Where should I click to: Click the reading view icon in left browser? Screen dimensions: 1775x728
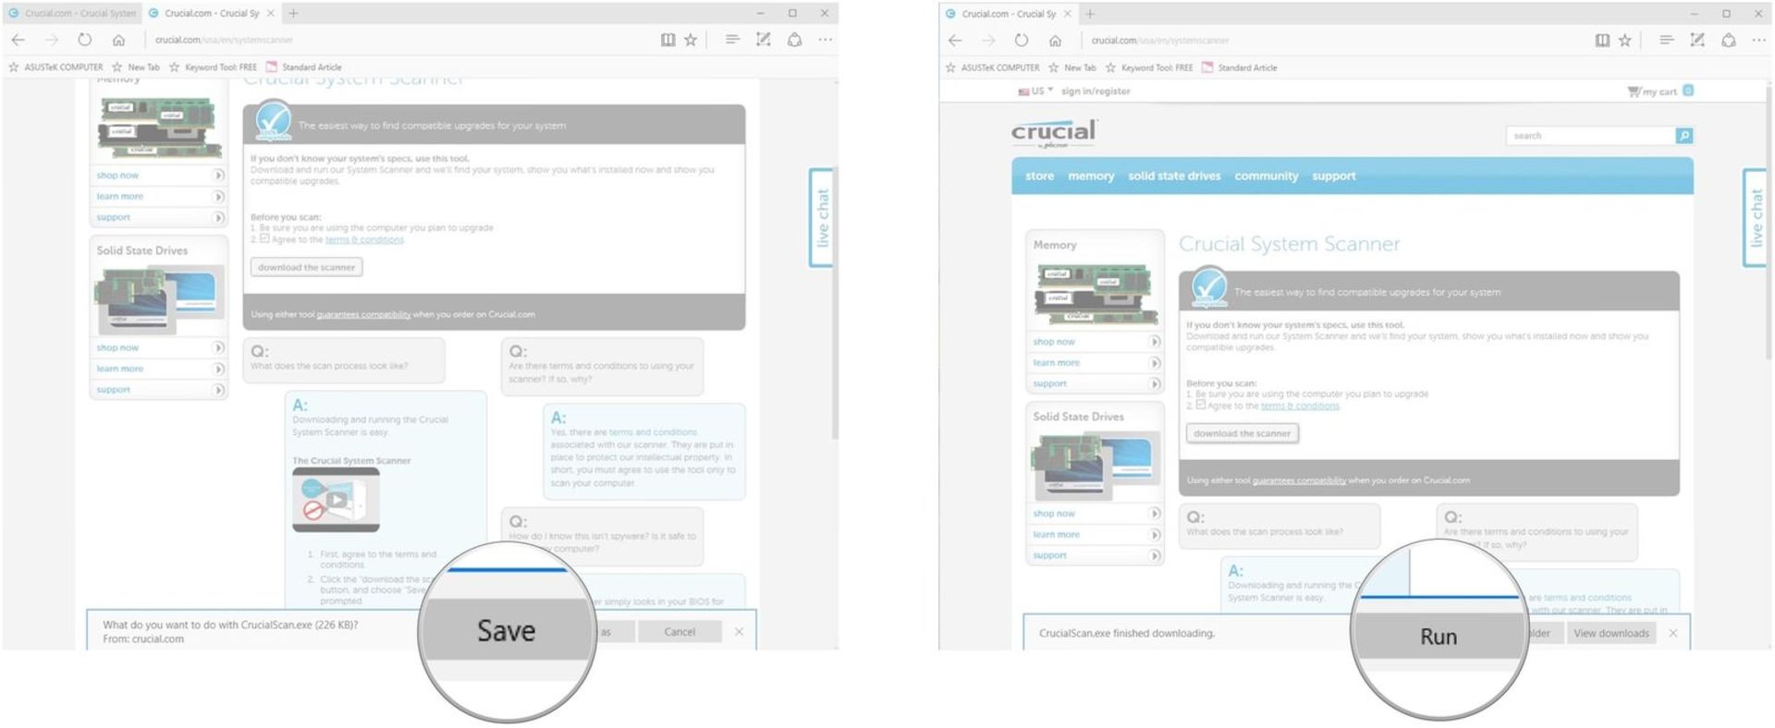(667, 40)
